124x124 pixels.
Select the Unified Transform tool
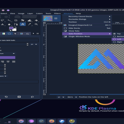23,20
